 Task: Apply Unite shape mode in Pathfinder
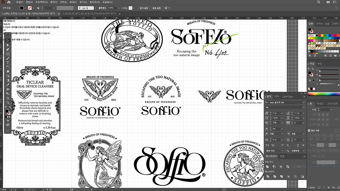[267, 166]
